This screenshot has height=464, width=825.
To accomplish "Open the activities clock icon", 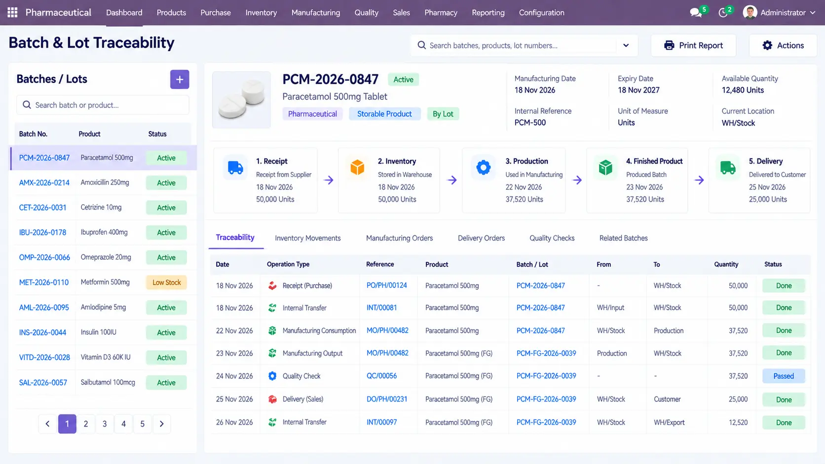I will pos(723,13).
